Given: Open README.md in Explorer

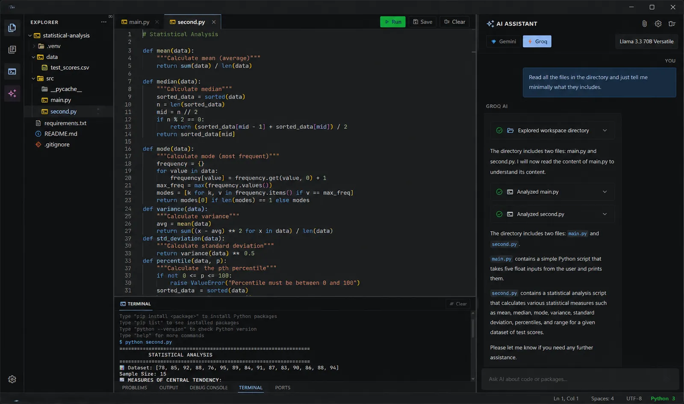Looking at the screenshot, I should [x=61, y=134].
